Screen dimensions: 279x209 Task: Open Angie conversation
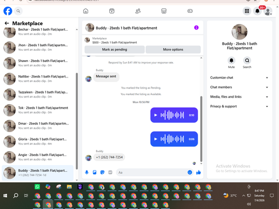tap(38, 157)
